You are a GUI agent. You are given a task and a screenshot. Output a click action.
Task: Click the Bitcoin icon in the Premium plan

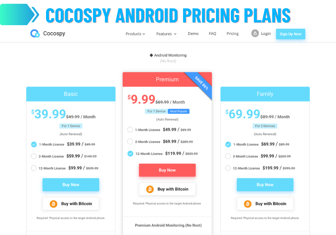pyautogui.click(x=150, y=189)
